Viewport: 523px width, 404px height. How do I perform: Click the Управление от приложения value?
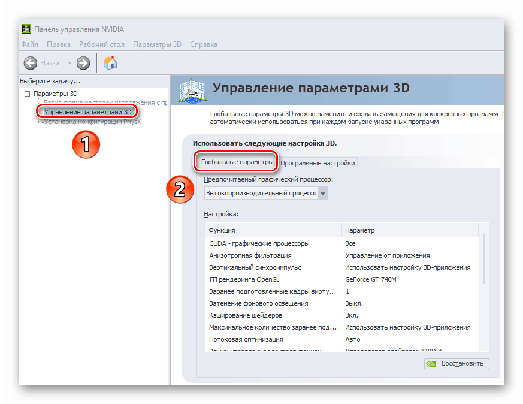(x=387, y=255)
